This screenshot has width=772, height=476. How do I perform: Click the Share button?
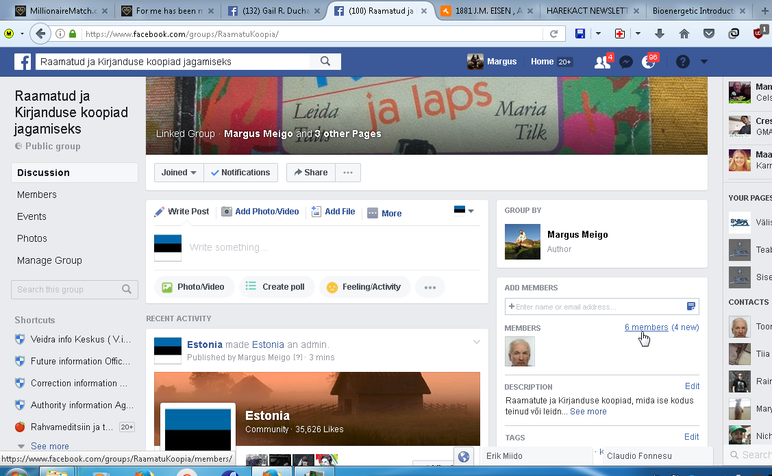pyautogui.click(x=311, y=173)
